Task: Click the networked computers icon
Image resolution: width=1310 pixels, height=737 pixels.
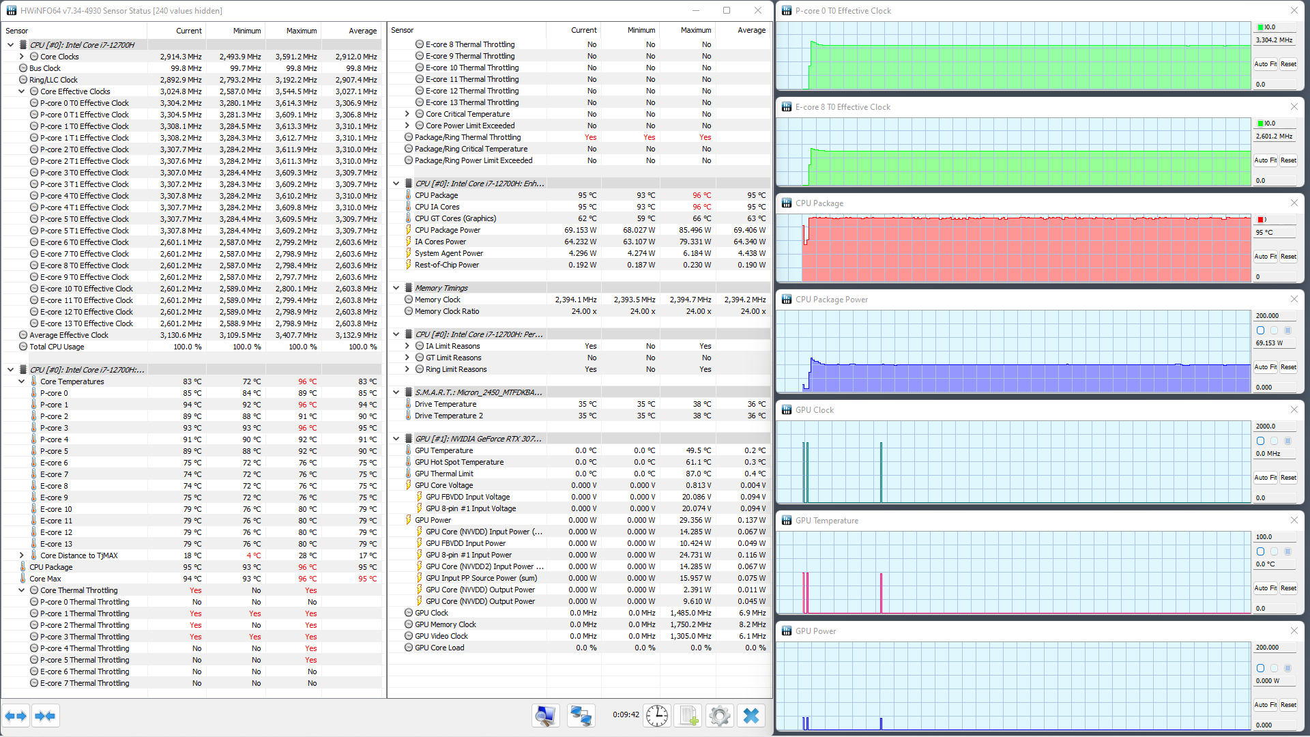Action: coord(581,716)
